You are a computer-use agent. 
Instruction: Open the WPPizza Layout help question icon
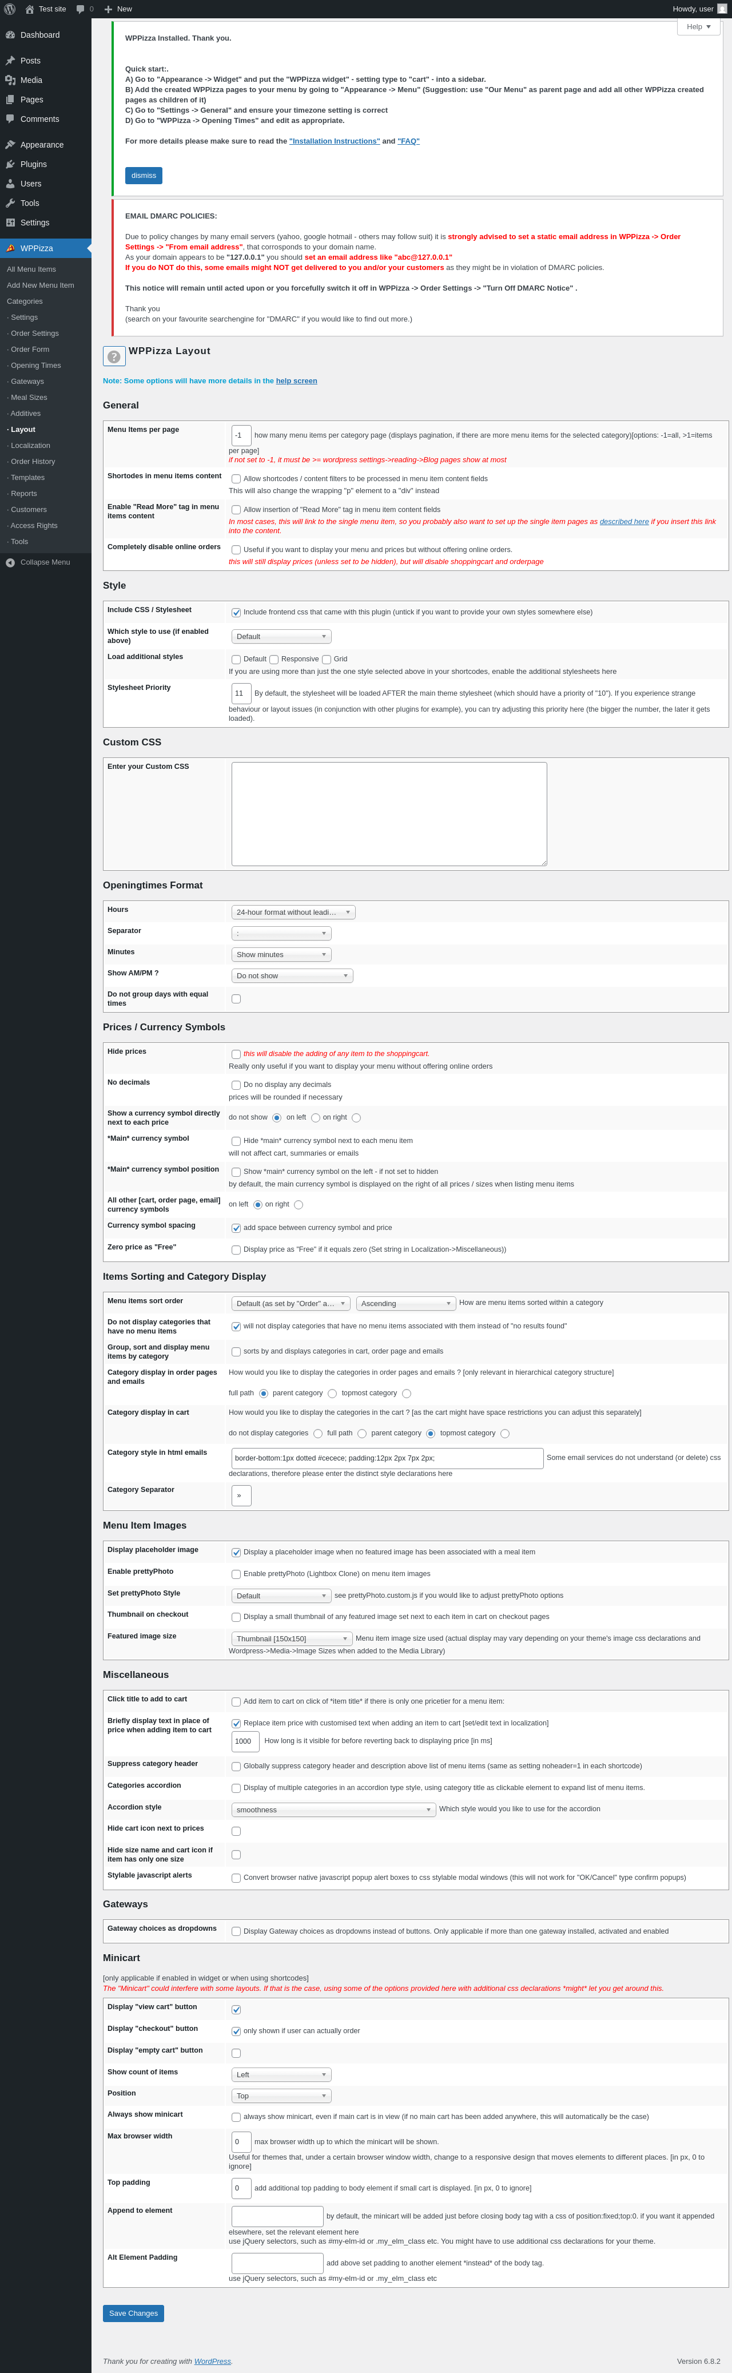point(114,356)
